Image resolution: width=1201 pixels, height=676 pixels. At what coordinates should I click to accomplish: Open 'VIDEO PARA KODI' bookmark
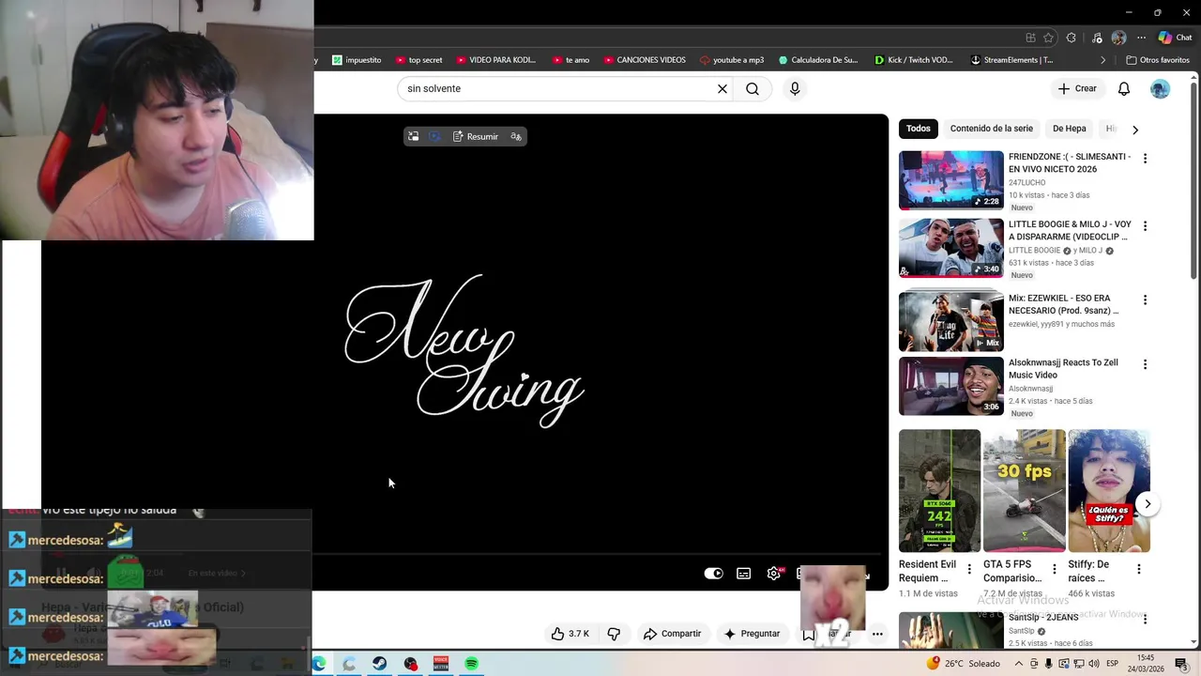(495, 60)
